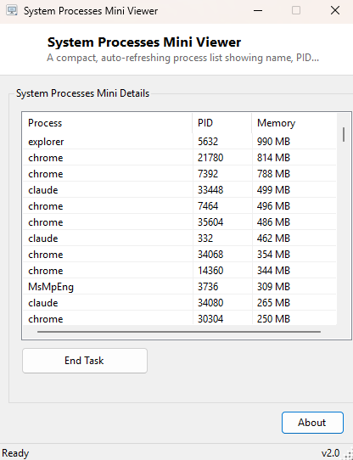The width and height of the screenshot is (353, 460).
Task: Sort by the Process column header
Action: 108,123
